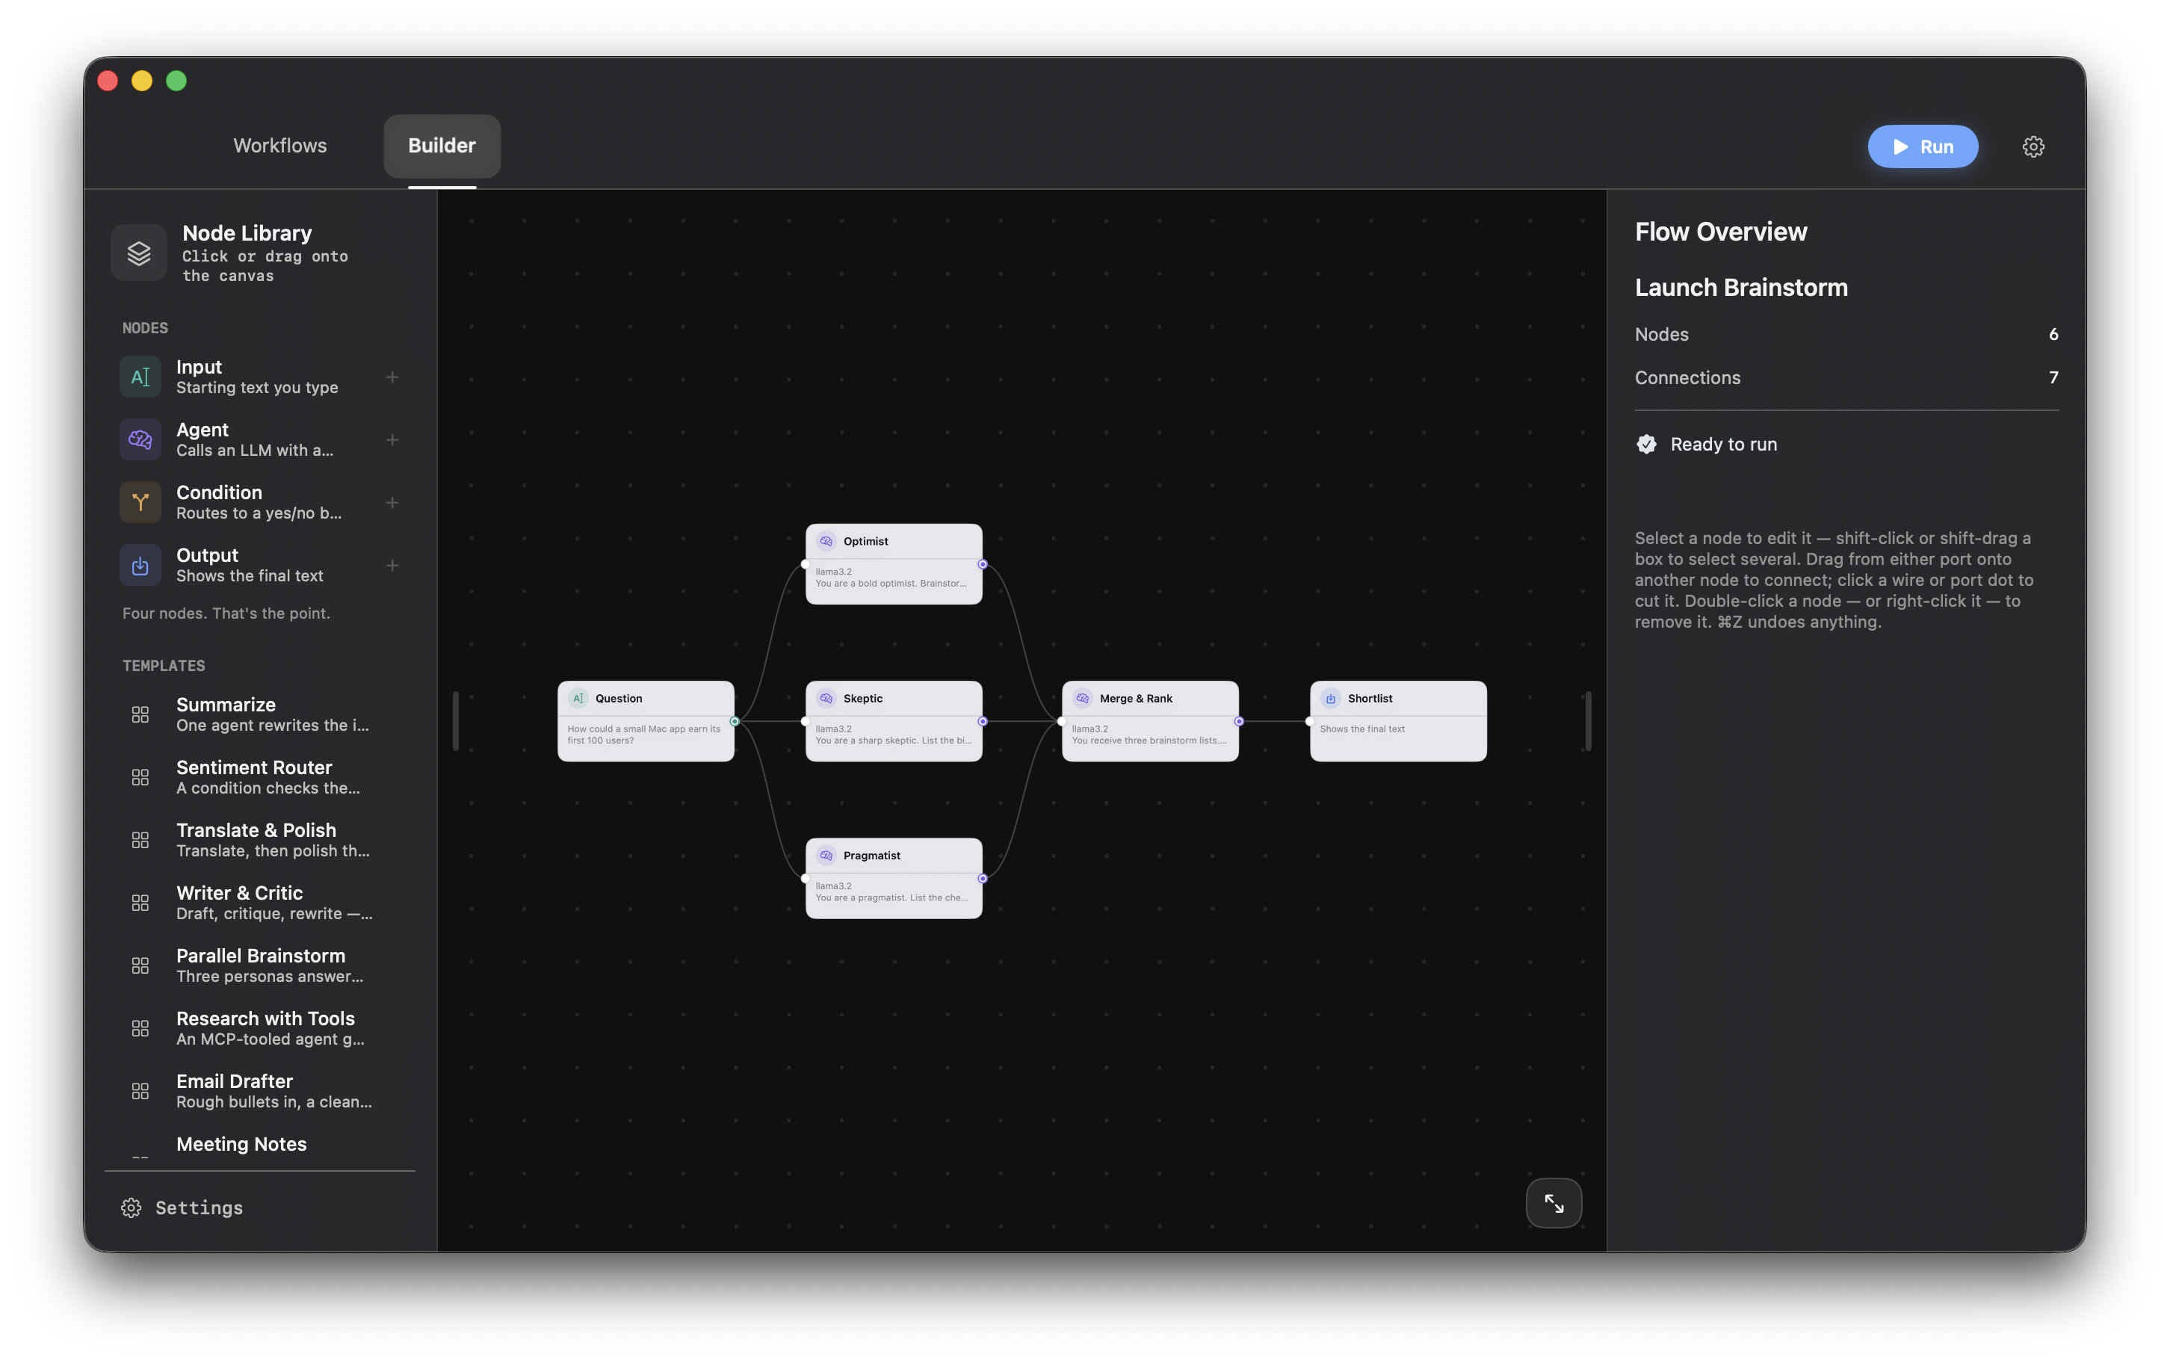Click the Merge & Rank input port
Screen dimensions: 2170x1363
[x=1062, y=721]
